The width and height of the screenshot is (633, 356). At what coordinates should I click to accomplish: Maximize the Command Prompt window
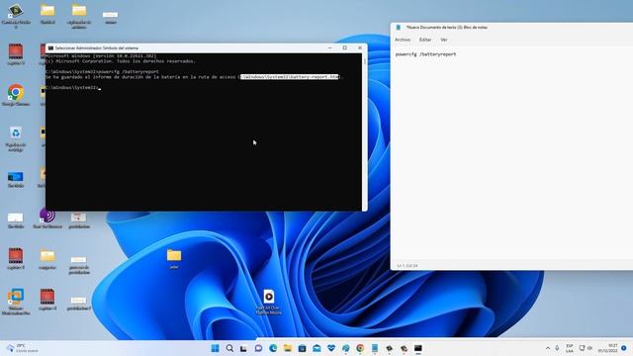point(345,48)
